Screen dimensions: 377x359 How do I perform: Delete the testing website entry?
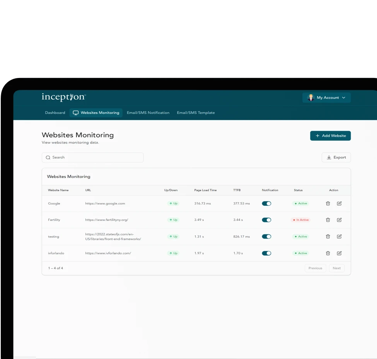pos(328,237)
